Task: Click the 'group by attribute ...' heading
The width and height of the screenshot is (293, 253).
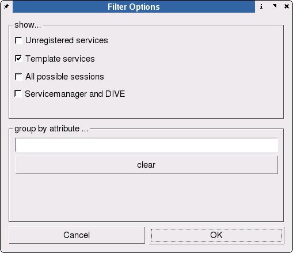Action: [x=51, y=129]
